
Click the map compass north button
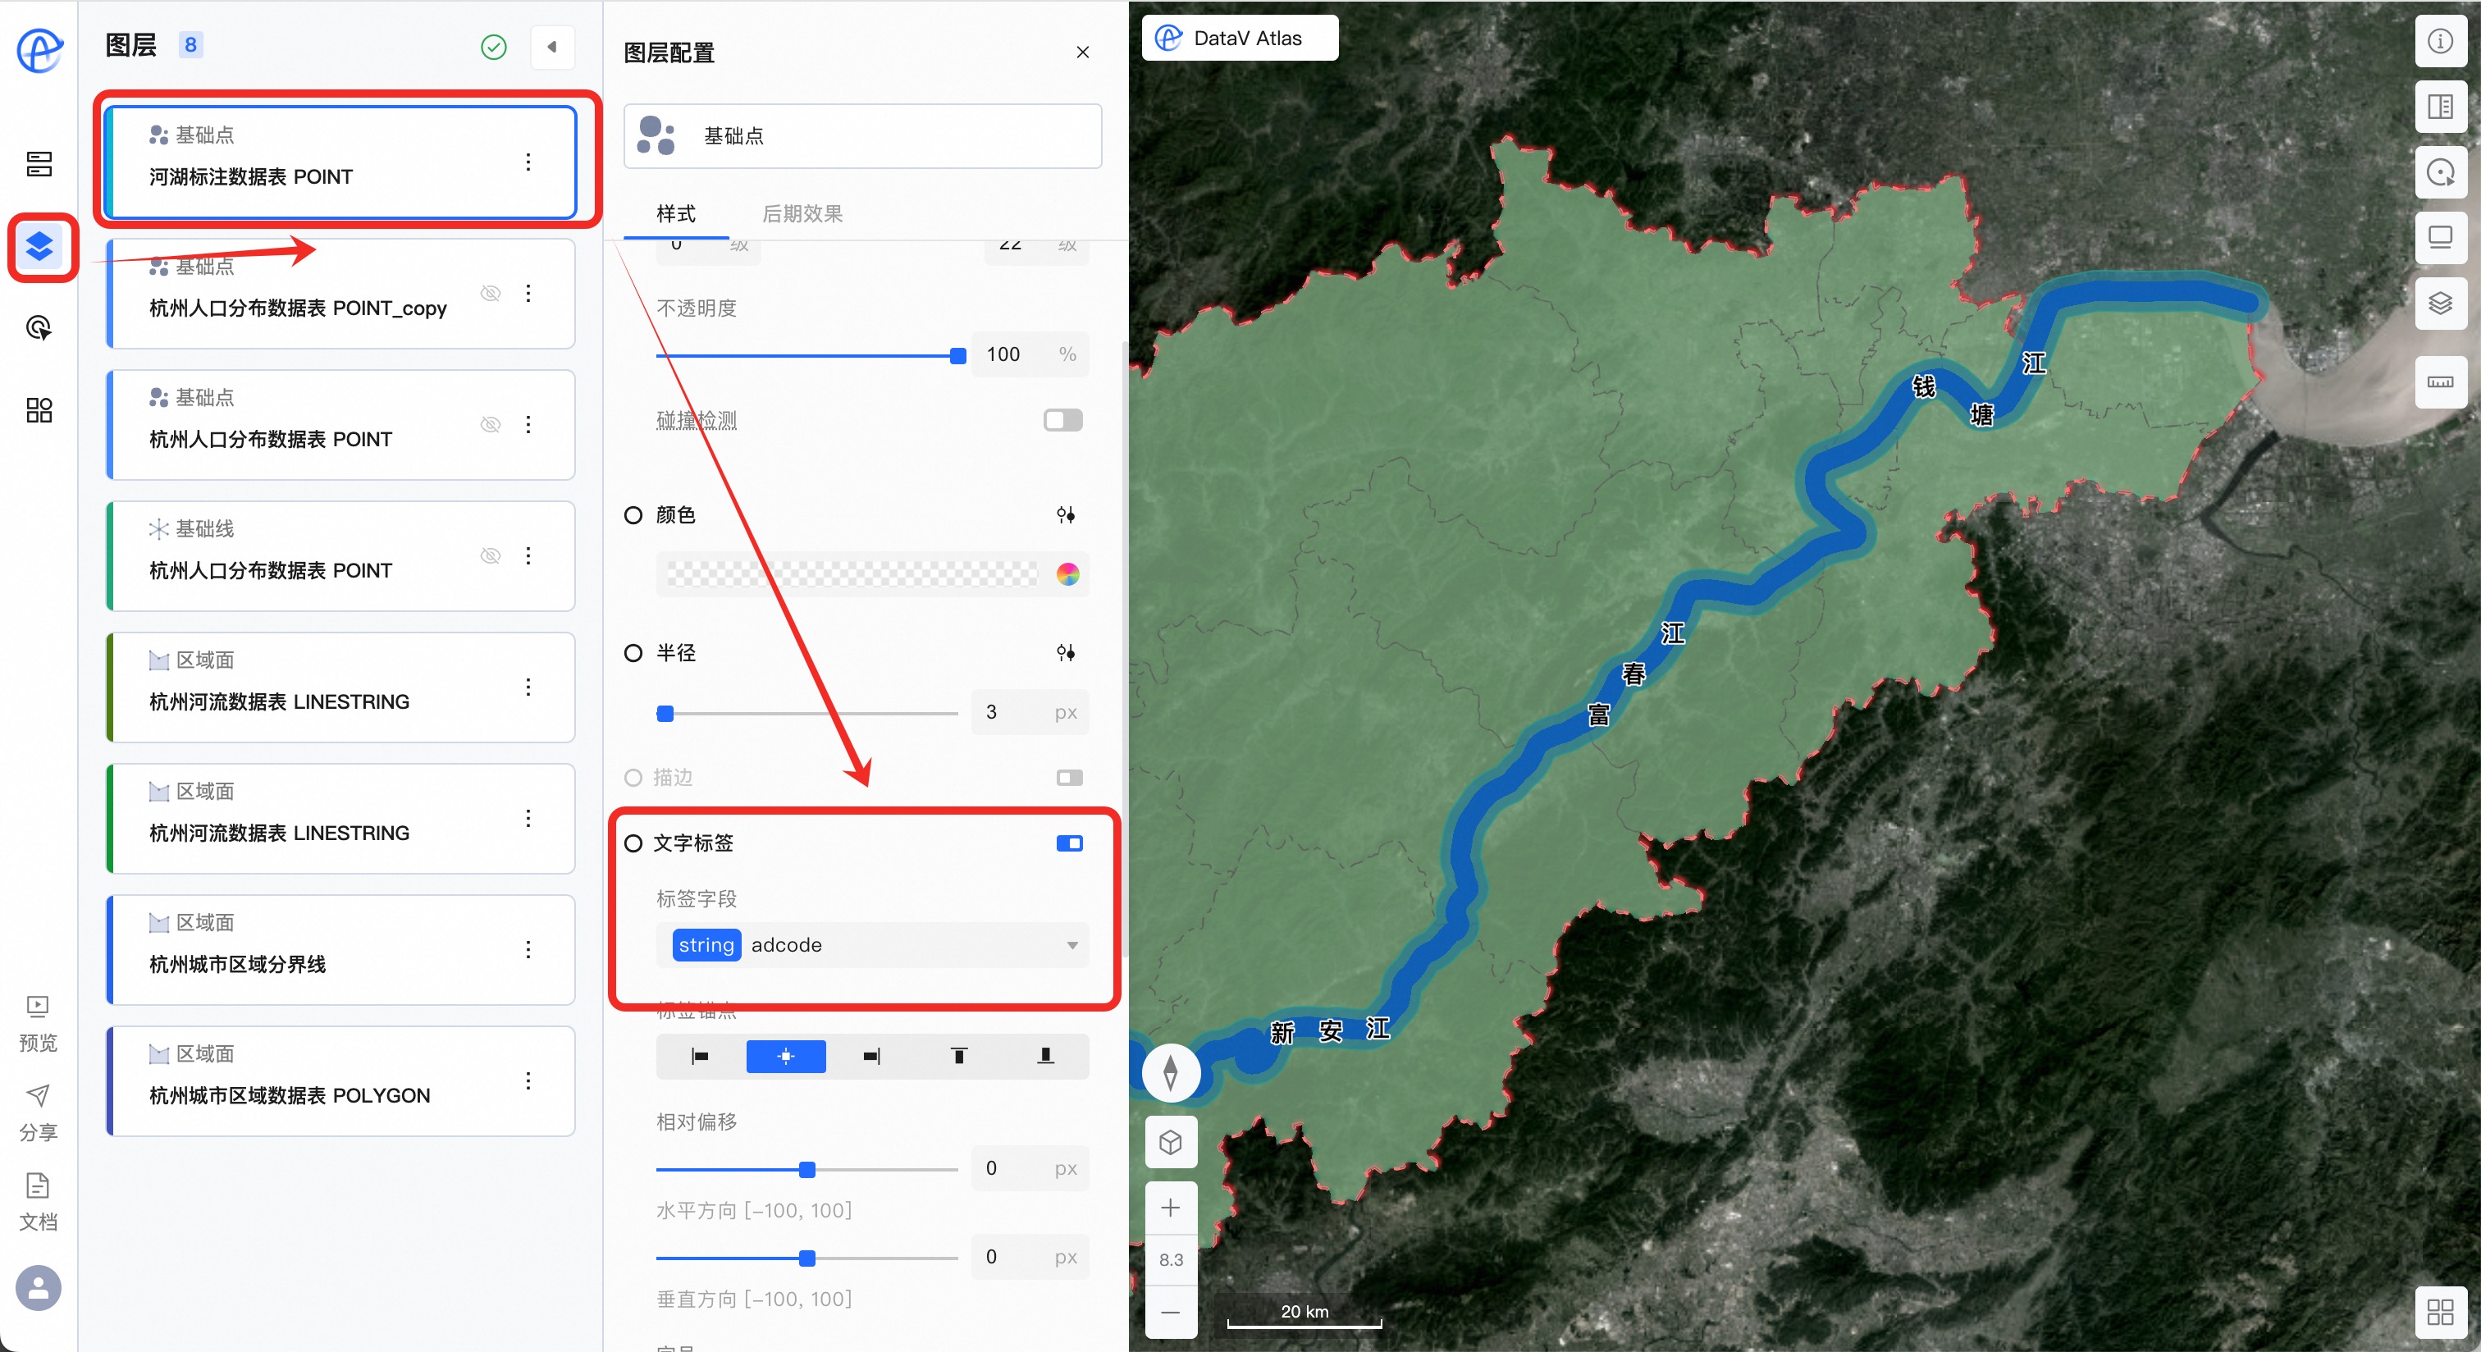[x=1170, y=1071]
